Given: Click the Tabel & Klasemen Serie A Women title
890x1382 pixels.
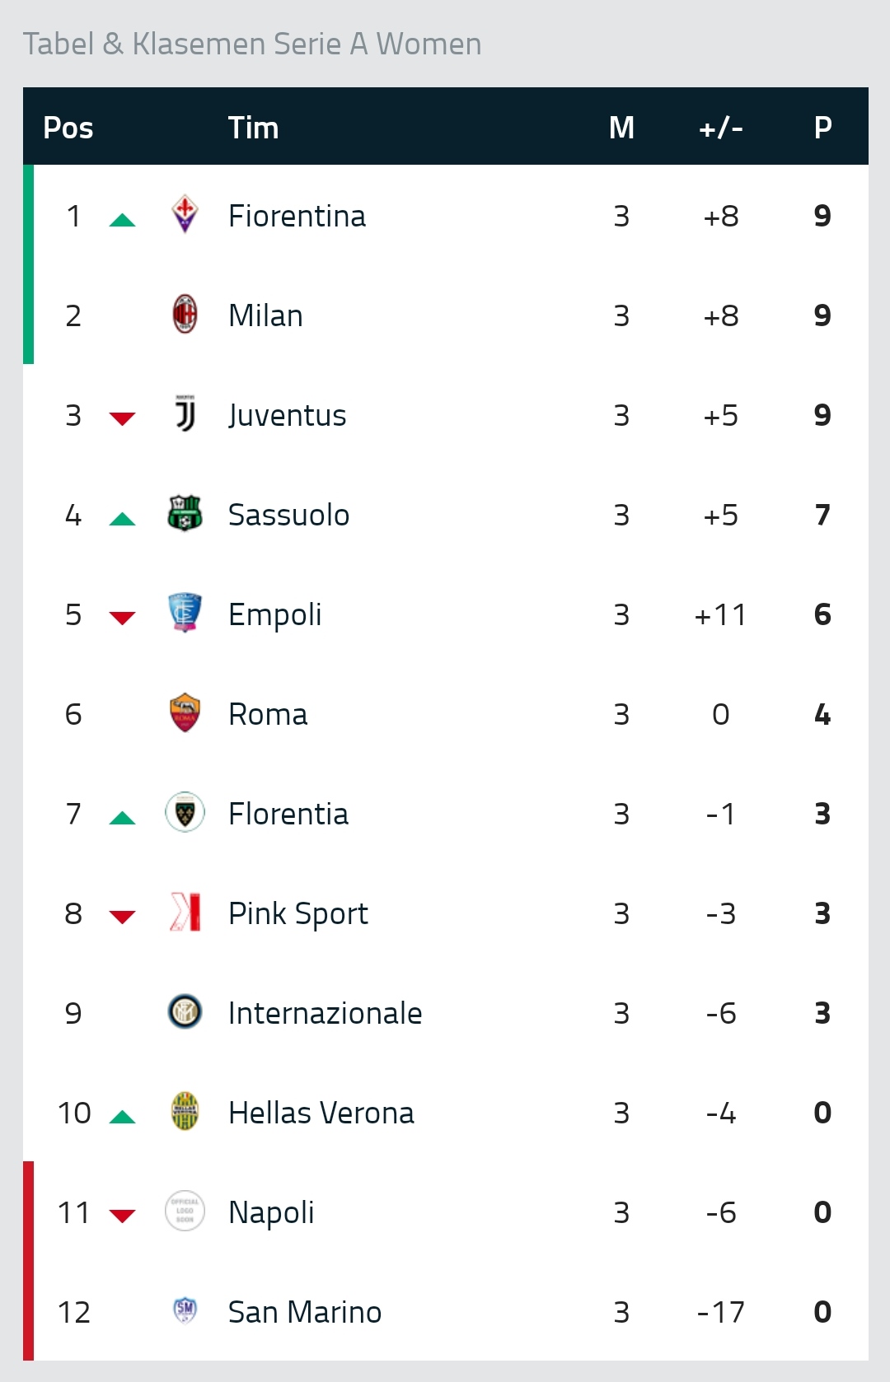Looking at the screenshot, I should [x=252, y=44].
